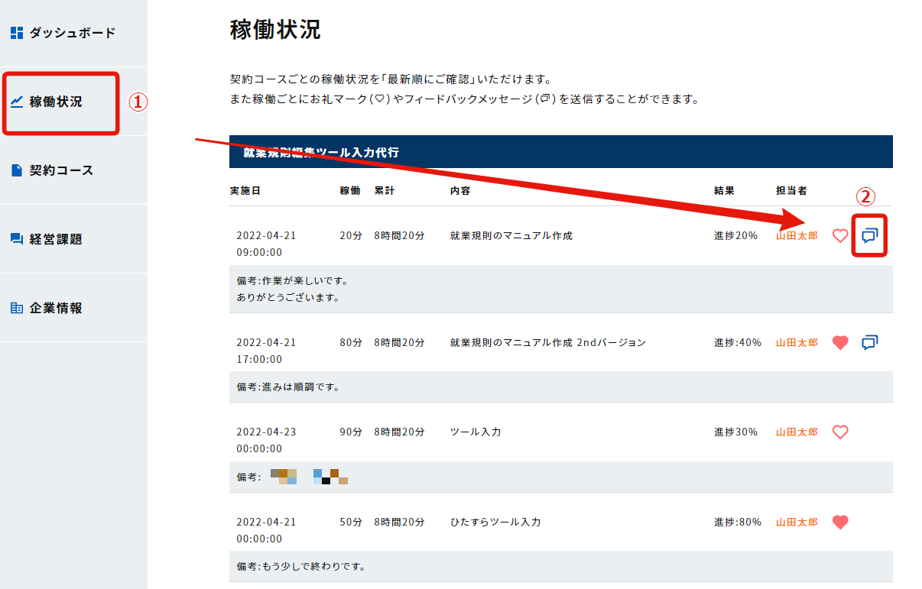Click 山田太郎 link in first row

pyautogui.click(x=797, y=236)
